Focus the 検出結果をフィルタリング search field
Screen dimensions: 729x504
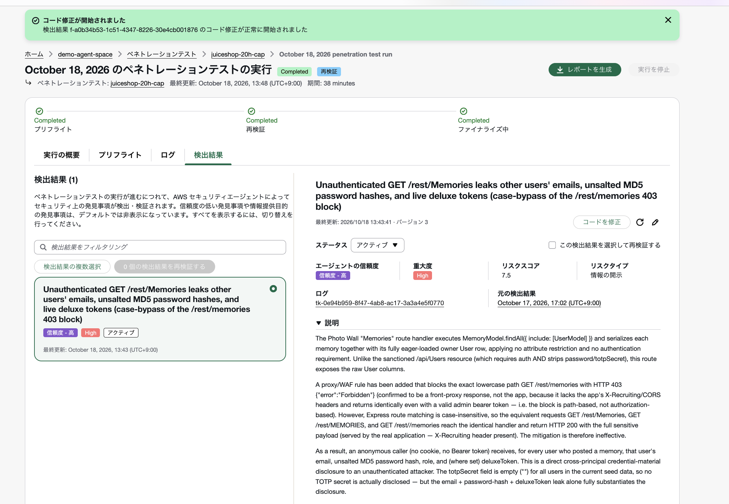(160, 247)
